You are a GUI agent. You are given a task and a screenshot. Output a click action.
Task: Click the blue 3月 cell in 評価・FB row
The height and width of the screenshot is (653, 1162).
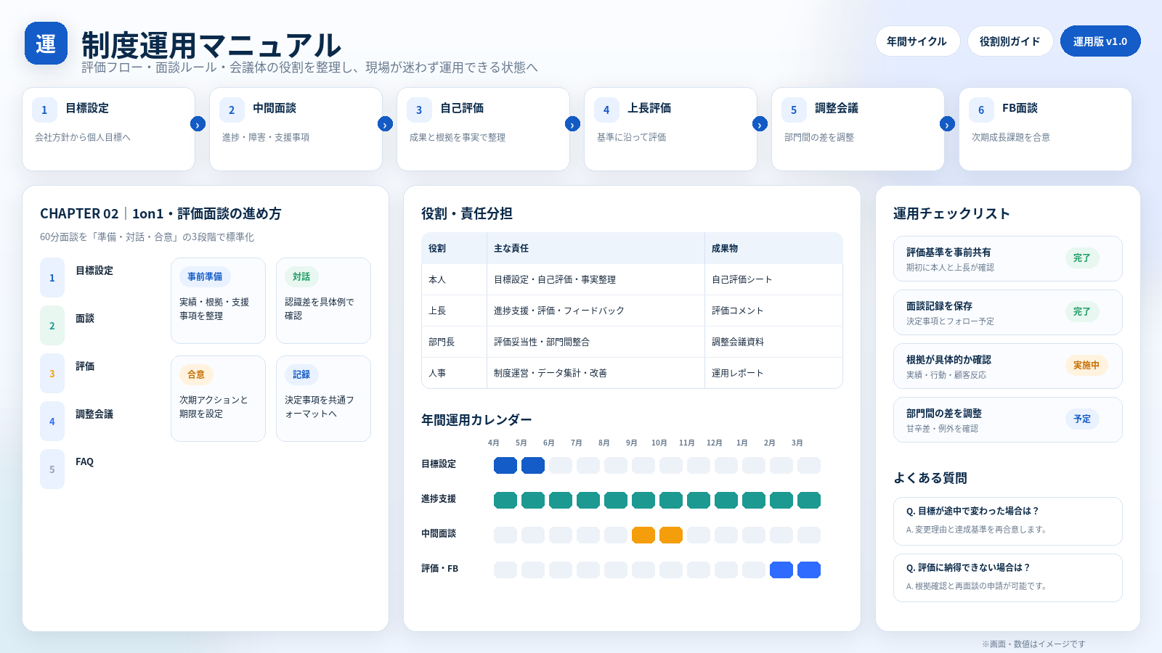809,570
